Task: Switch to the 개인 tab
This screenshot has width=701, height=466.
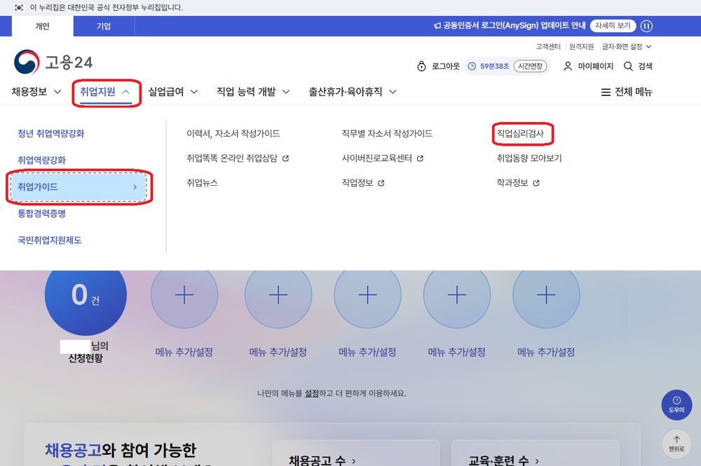Action: (x=43, y=26)
